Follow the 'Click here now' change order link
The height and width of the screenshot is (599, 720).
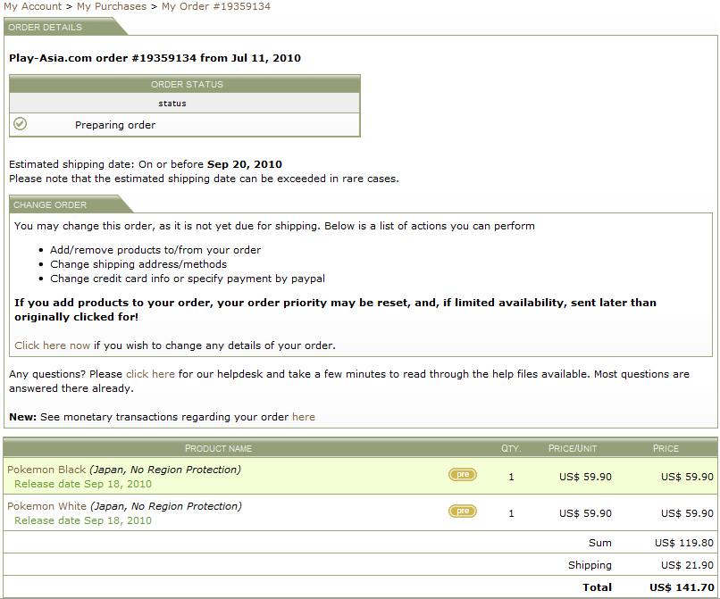click(52, 345)
